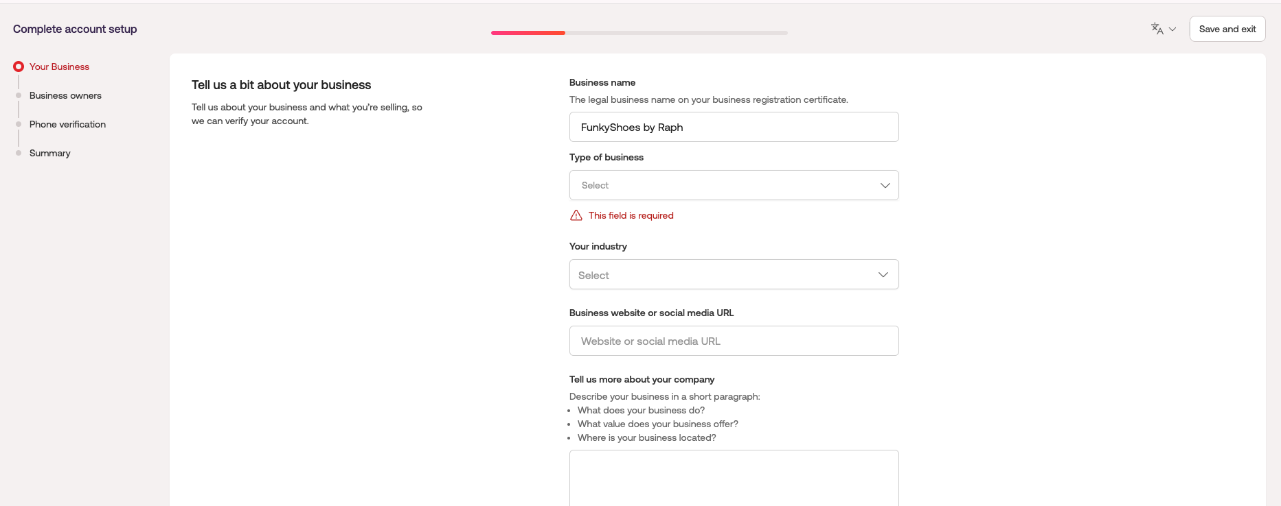Image resolution: width=1281 pixels, height=506 pixels.
Task: Click Save and exit button
Action: tap(1227, 29)
